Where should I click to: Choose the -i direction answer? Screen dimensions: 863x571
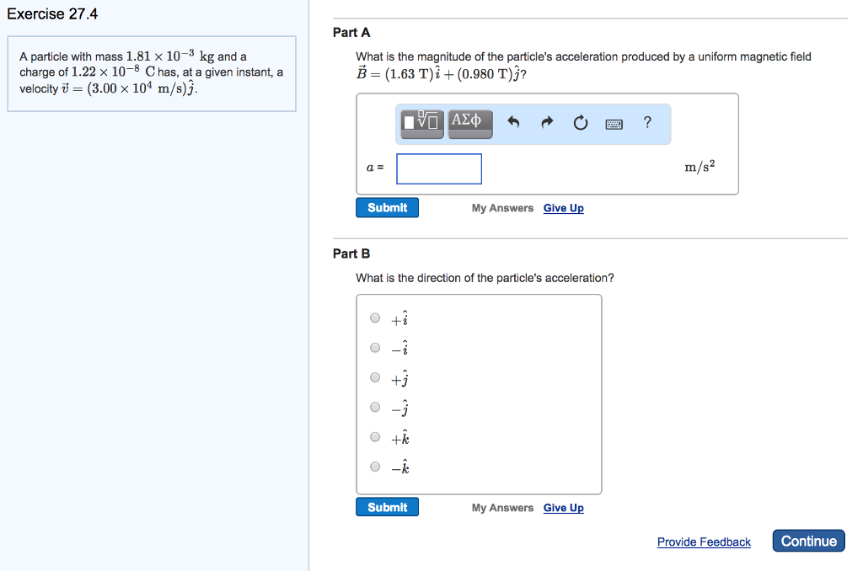(x=375, y=347)
